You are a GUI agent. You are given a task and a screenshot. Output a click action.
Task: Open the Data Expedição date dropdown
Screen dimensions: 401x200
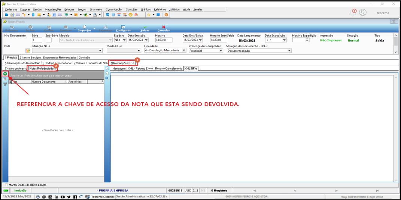click(284, 40)
